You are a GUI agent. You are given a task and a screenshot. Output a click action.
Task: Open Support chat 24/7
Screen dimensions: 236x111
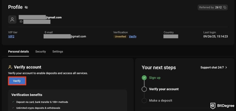coord(212,68)
